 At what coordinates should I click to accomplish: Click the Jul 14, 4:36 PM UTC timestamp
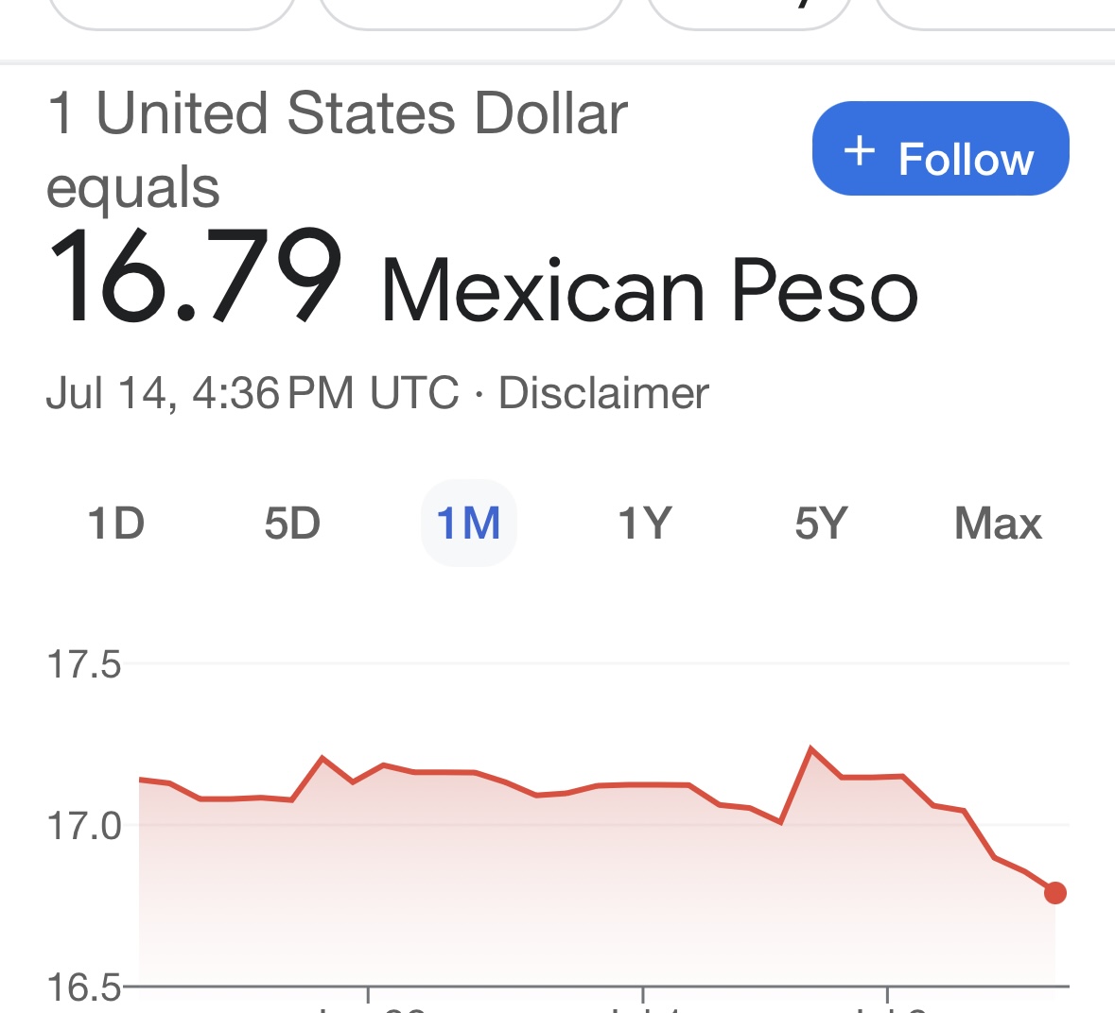coord(253,393)
